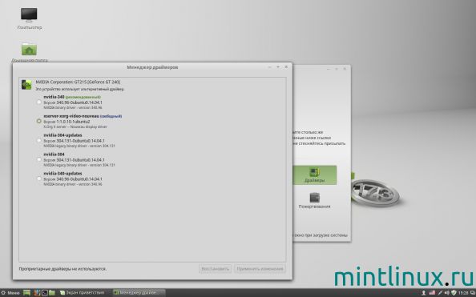Close the Менеджер драйверов window
The image size is (476, 297).
click(286, 67)
